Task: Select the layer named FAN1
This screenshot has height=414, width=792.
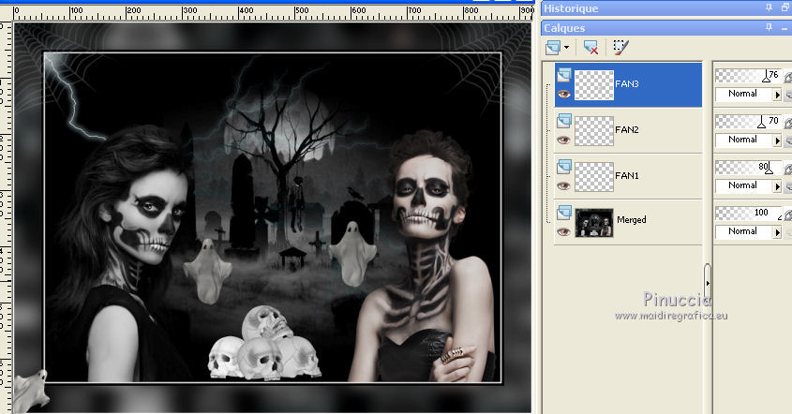Action: coord(627,176)
